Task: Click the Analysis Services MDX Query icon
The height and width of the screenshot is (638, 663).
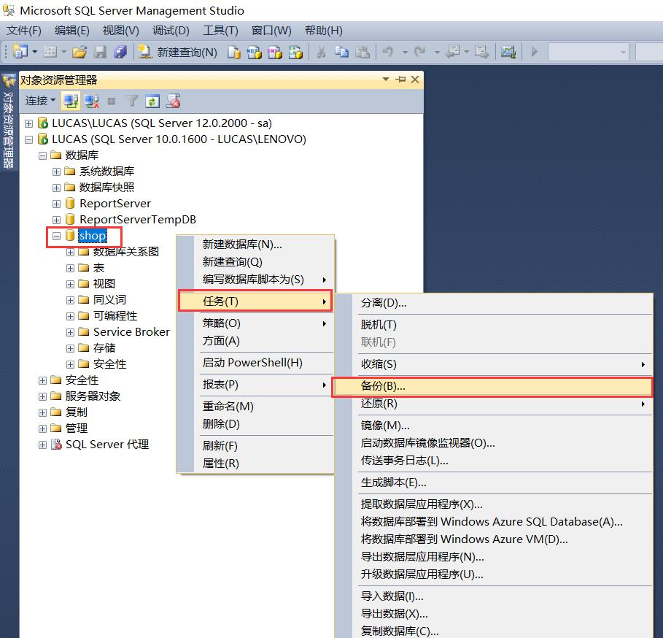Action: click(x=254, y=52)
